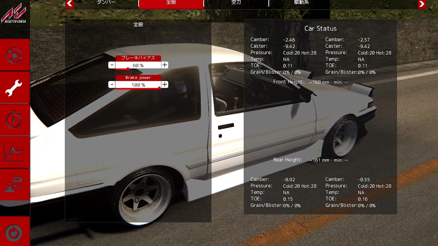
Task: Switch to the ダンパー tab
Action: (x=106, y=3)
